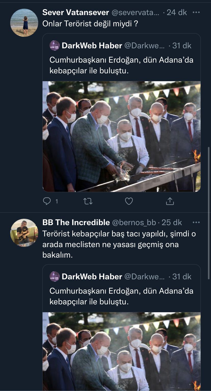This screenshot has height=391, width=211.
Task: Open the @bernos_bb handle
Action: (x=134, y=223)
